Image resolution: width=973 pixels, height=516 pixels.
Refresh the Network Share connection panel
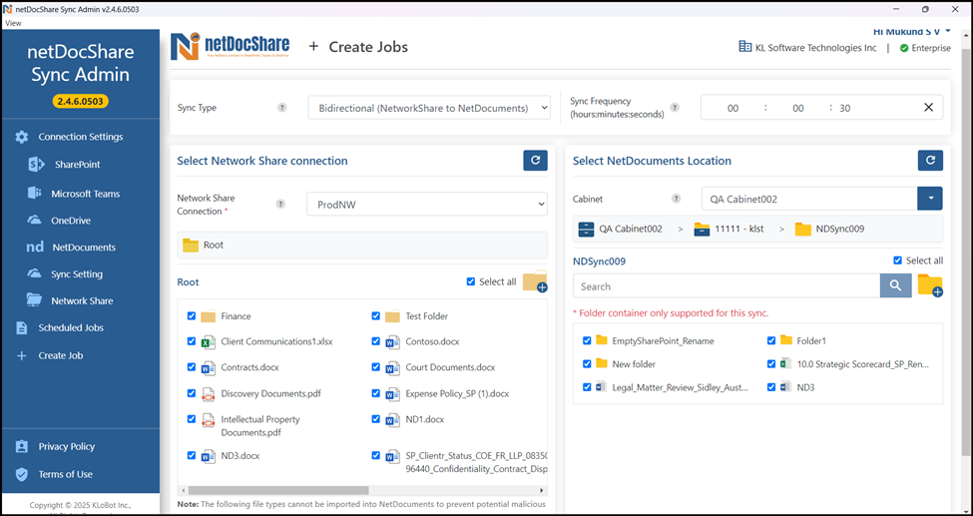point(536,161)
